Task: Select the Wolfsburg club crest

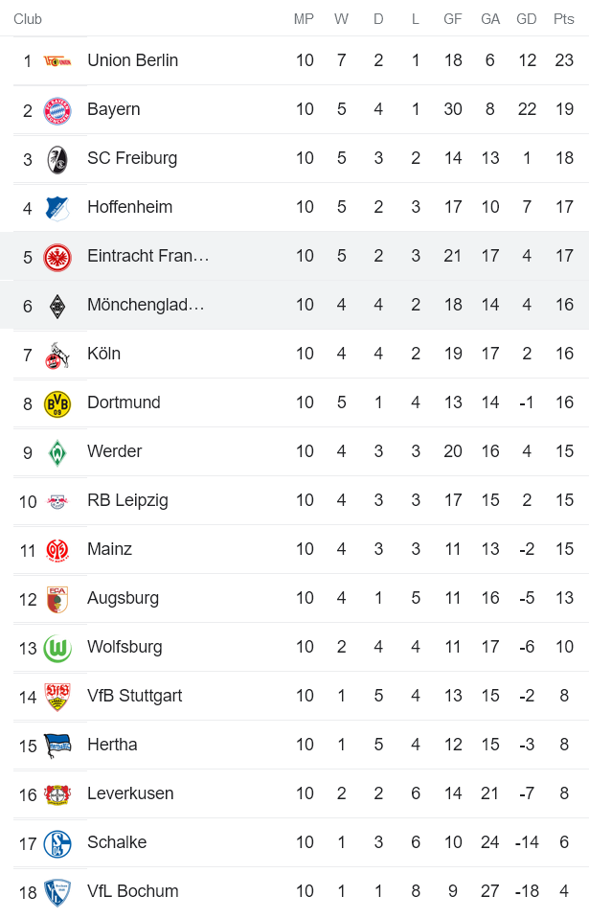Action: [56, 647]
